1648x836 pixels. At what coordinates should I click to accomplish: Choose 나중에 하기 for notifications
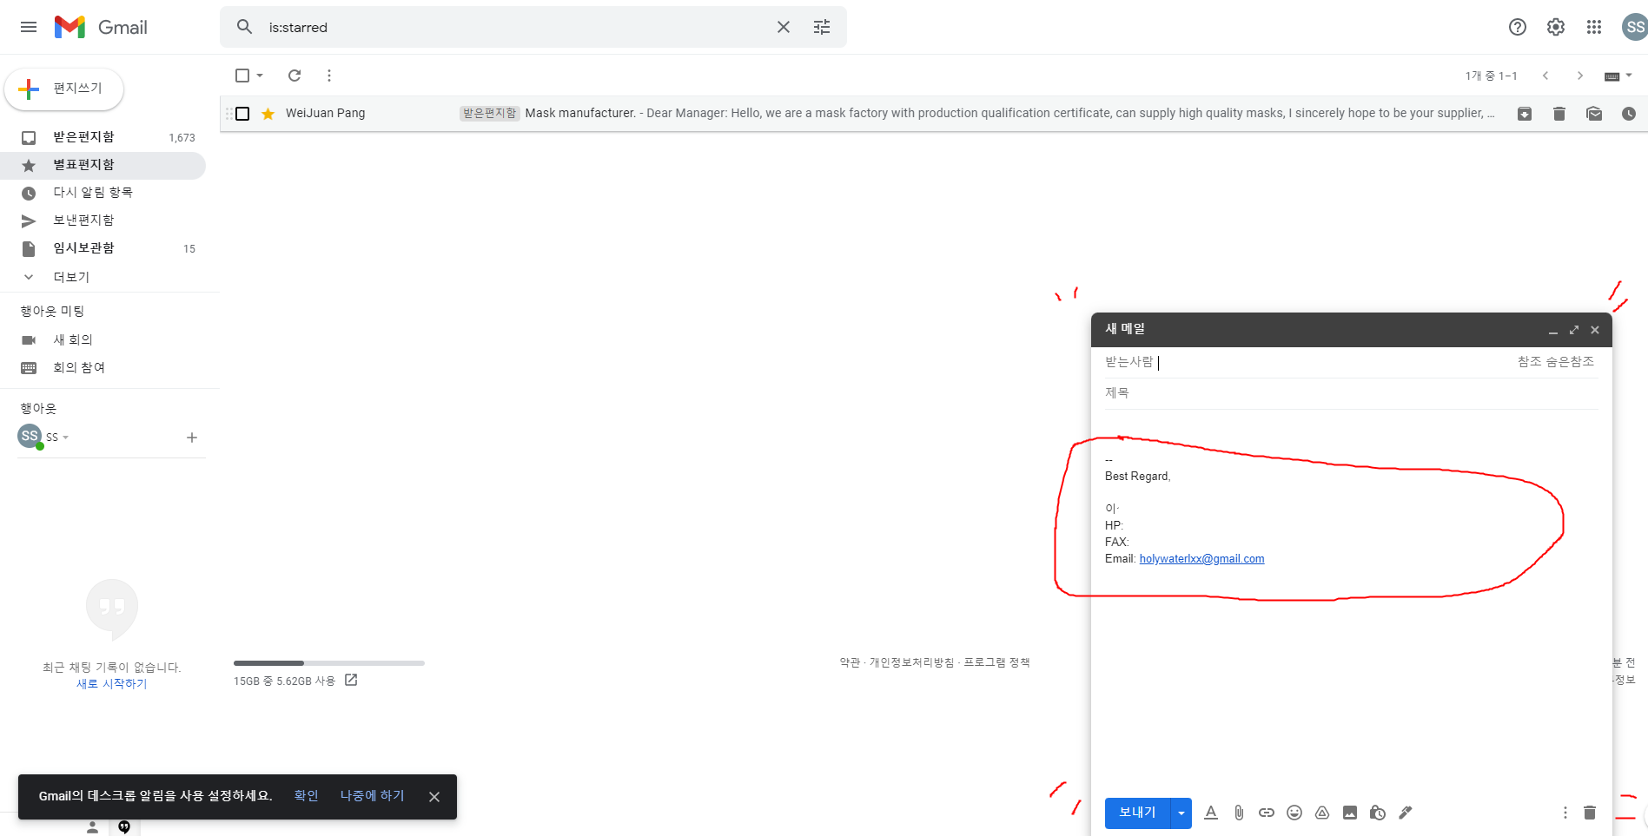pos(372,796)
